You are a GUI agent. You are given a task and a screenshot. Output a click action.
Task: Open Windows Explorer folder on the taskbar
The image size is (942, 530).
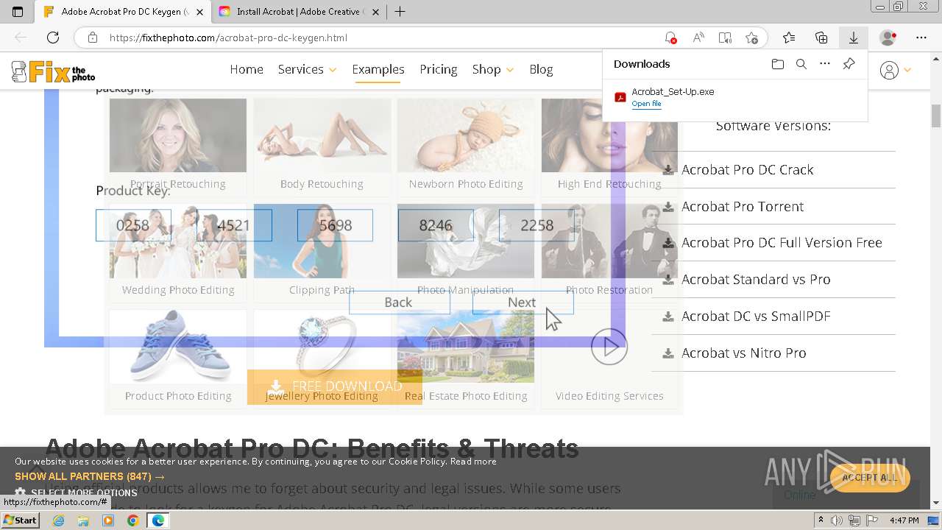83,520
